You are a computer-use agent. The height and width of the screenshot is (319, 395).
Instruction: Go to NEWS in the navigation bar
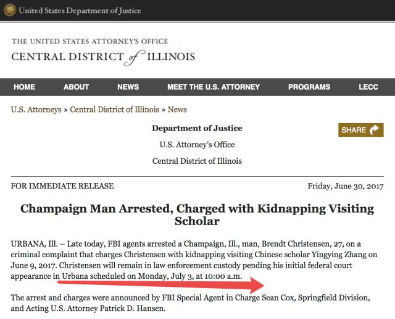pos(128,87)
